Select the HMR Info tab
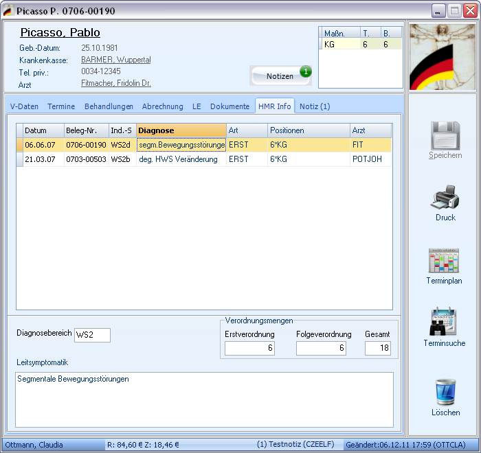The width and height of the screenshot is (481, 453). point(275,106)
